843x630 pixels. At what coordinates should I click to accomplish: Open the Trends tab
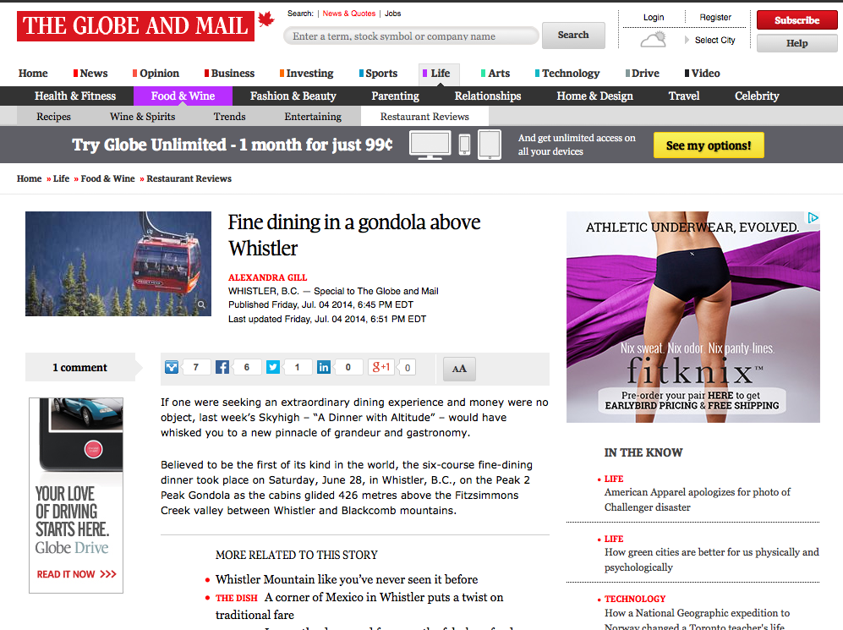point(230,116)
